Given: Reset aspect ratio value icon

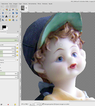Looking at the screenshot, I should point(17,52).
